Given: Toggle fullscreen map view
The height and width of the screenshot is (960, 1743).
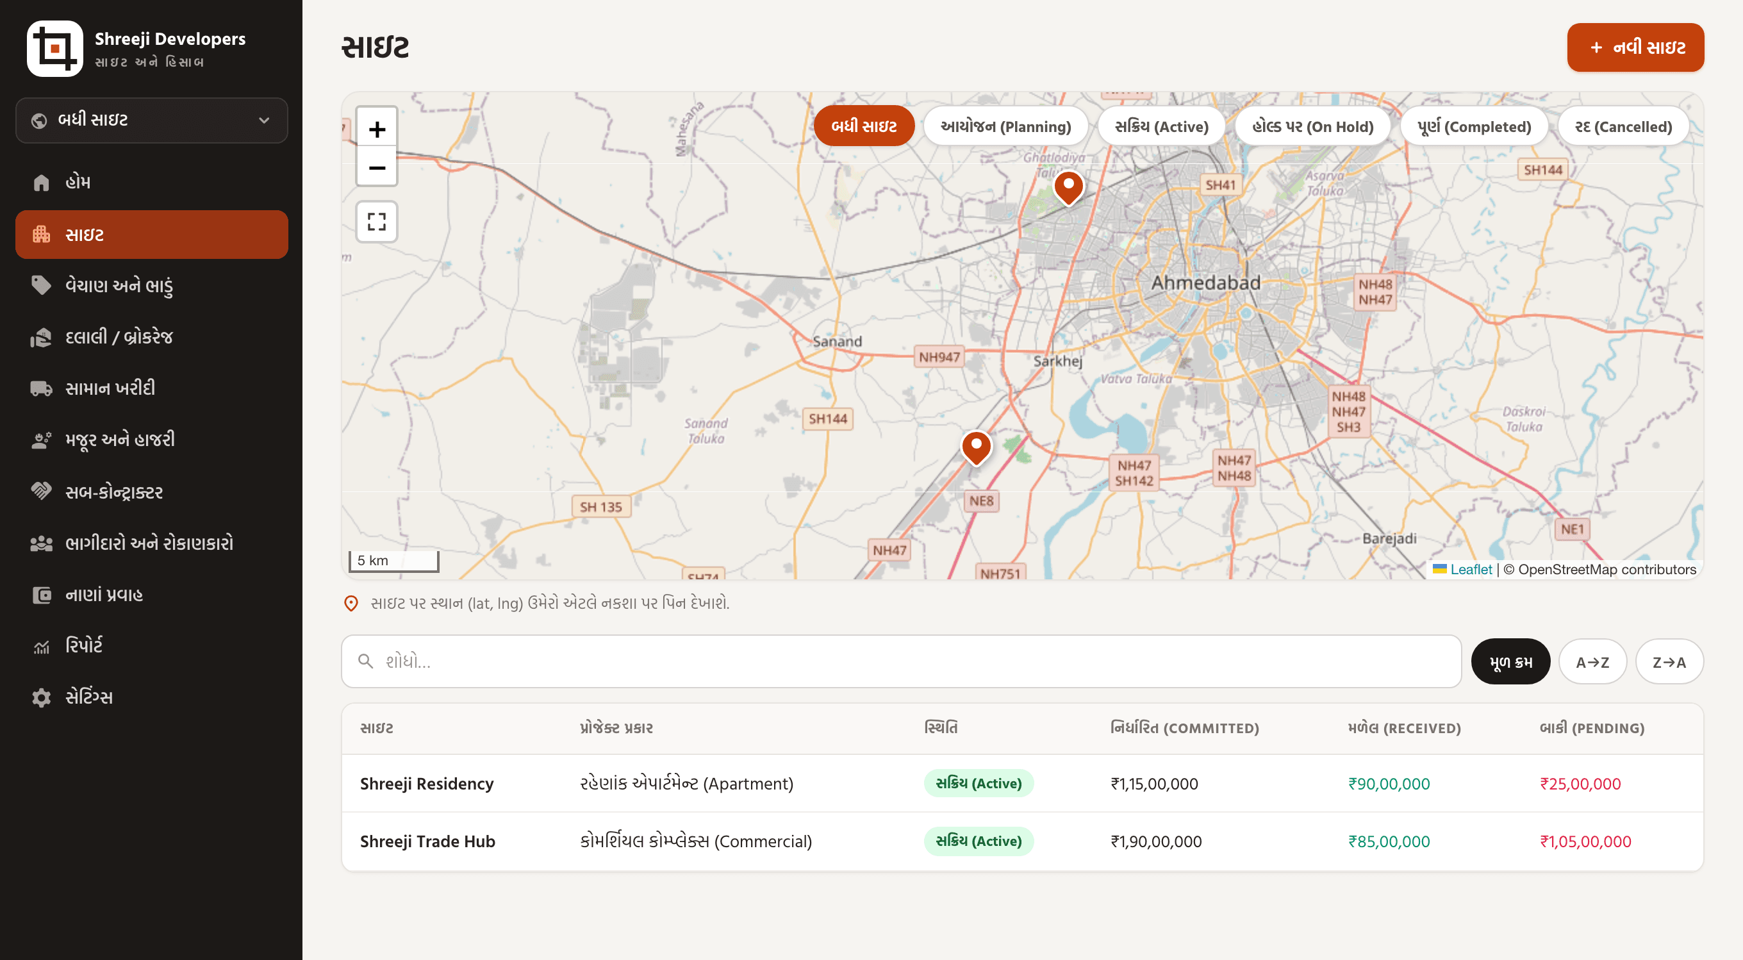Looking at the screenshot, I should (x=377, y=221).
